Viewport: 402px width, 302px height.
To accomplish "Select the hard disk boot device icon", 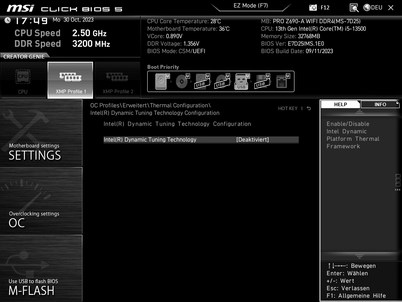I will tap(162, 81).
